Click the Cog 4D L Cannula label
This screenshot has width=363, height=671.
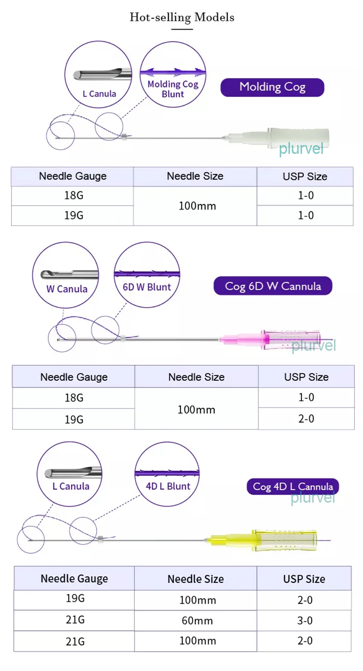(x=292, y=486)
